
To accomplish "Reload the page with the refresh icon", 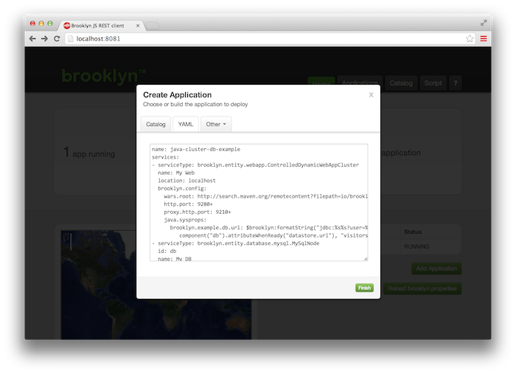I will pos(57,38).
